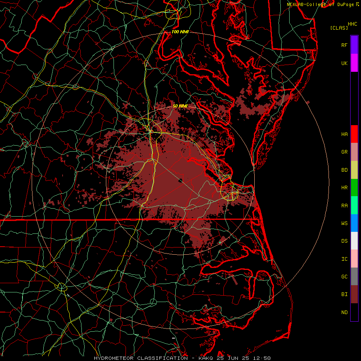The width and height of the screenshot is (361, 361).
Task: Click the BI legend label
Action: pyautogui.click(x=344, y=294)
